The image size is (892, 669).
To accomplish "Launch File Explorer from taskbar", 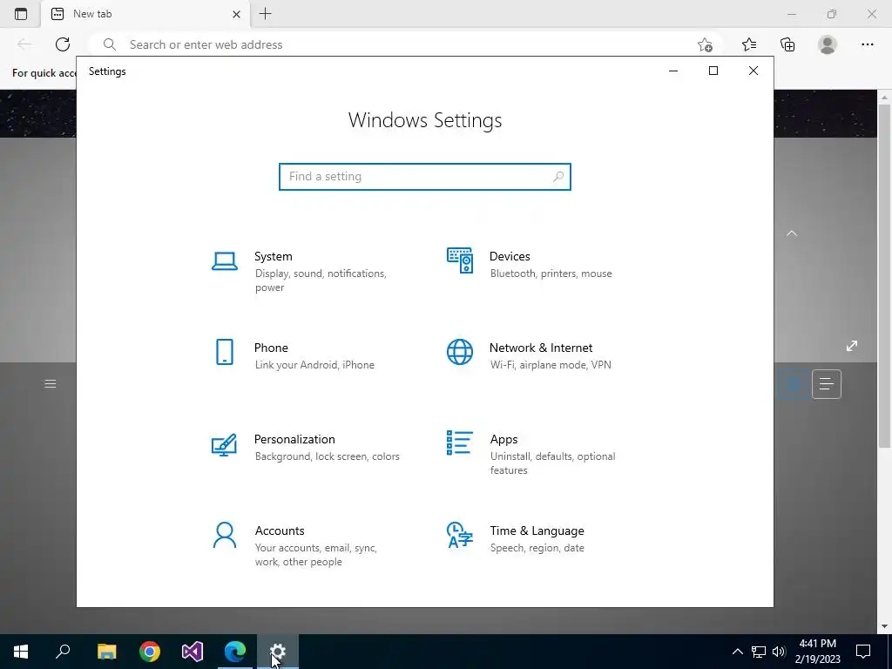I will 106,652.
